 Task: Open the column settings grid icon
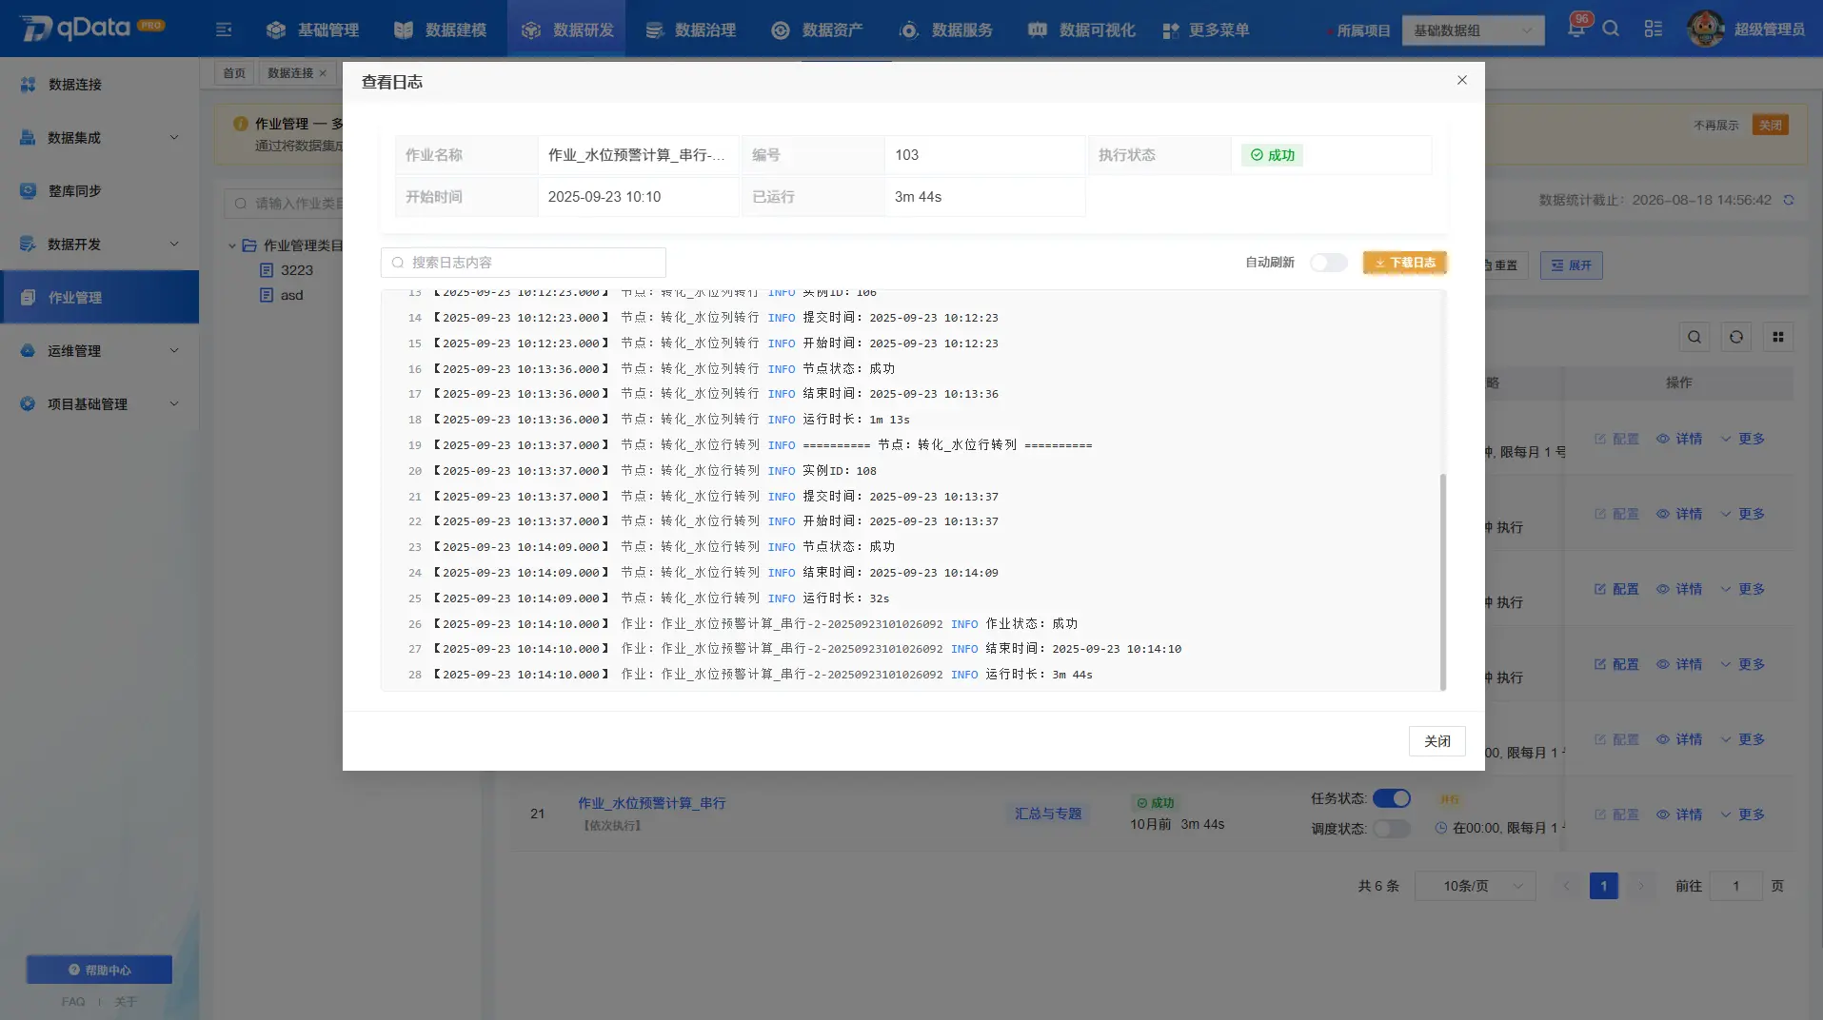[1778, 337]
